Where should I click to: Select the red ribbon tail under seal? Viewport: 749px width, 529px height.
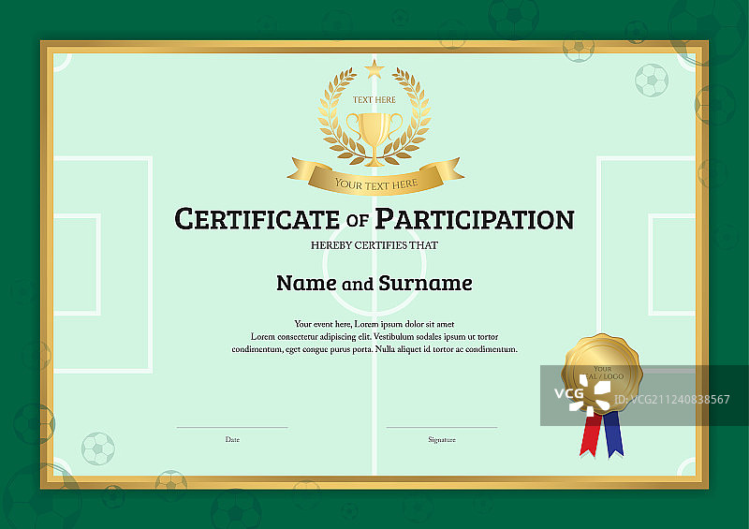[x=590, y=436]
